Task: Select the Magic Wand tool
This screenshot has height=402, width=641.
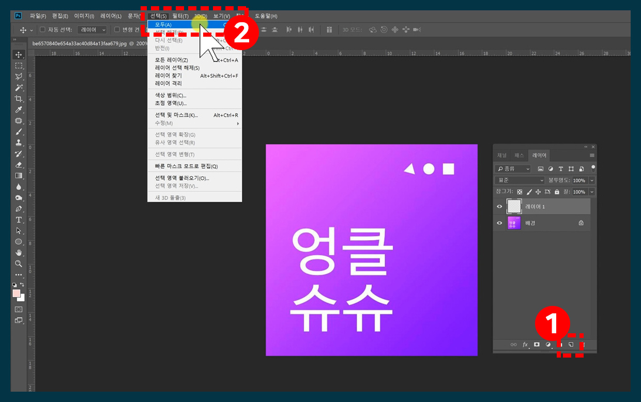Action: click(x=19, y=88)
